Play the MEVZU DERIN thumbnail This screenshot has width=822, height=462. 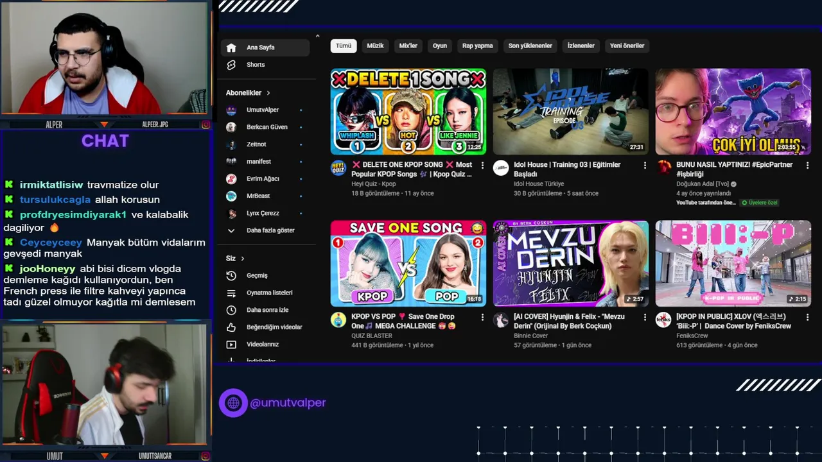pyautogui.click(x=571, y=263)
